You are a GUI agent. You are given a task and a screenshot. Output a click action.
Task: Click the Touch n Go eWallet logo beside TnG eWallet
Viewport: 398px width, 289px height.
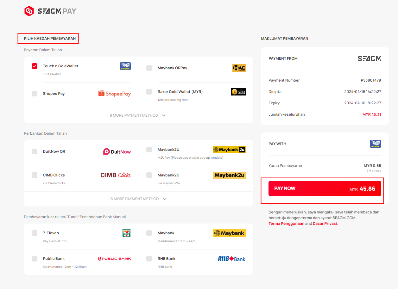tap(125, 66)
